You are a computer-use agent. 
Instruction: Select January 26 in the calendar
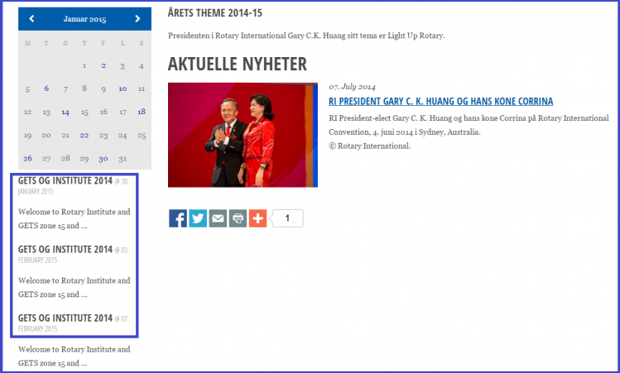(x=27, y=159)
